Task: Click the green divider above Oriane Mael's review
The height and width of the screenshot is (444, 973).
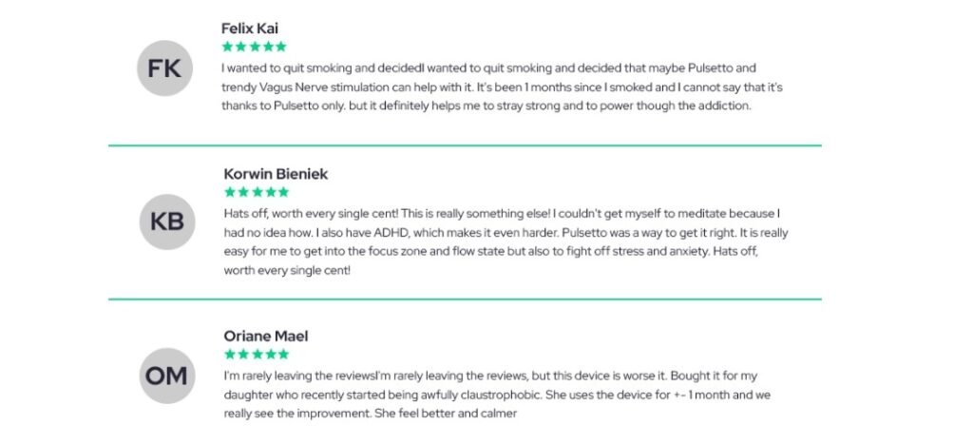Action: [x=465, y=299]
